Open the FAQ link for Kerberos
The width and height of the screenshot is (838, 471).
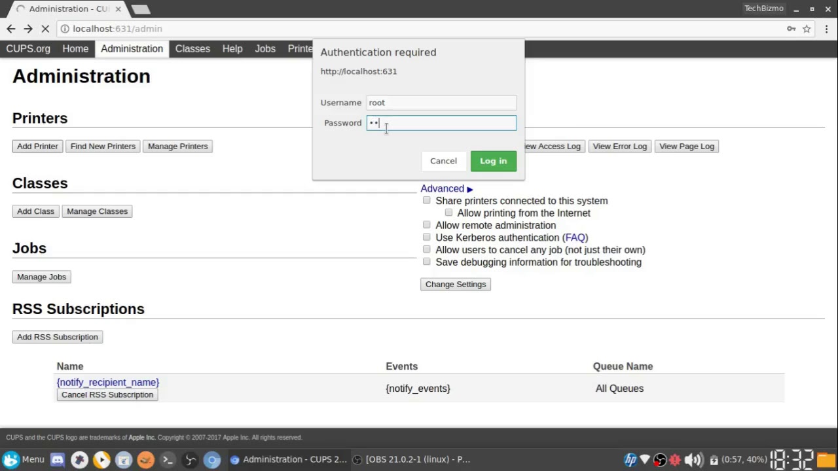(x=575, y=237)
